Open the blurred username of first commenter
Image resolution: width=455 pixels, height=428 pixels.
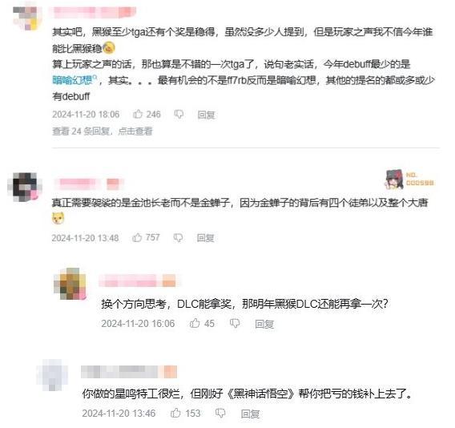[x=92, y=13]
